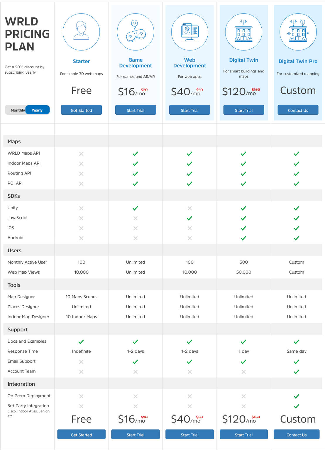325x450 pixels.
Task: Click the Users section header
Action: 162,250
